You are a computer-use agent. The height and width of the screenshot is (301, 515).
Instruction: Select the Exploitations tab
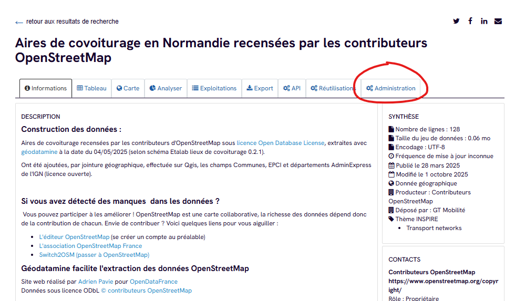point(214,88)
